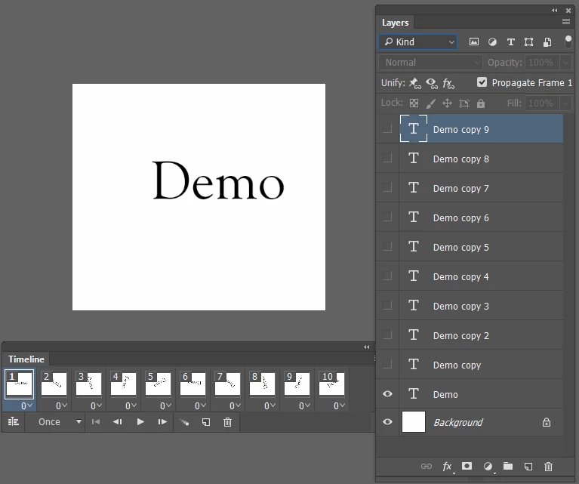Click the Lock all padlock icon
This screenshot has height=484, width=579.
tap(480, 103)
